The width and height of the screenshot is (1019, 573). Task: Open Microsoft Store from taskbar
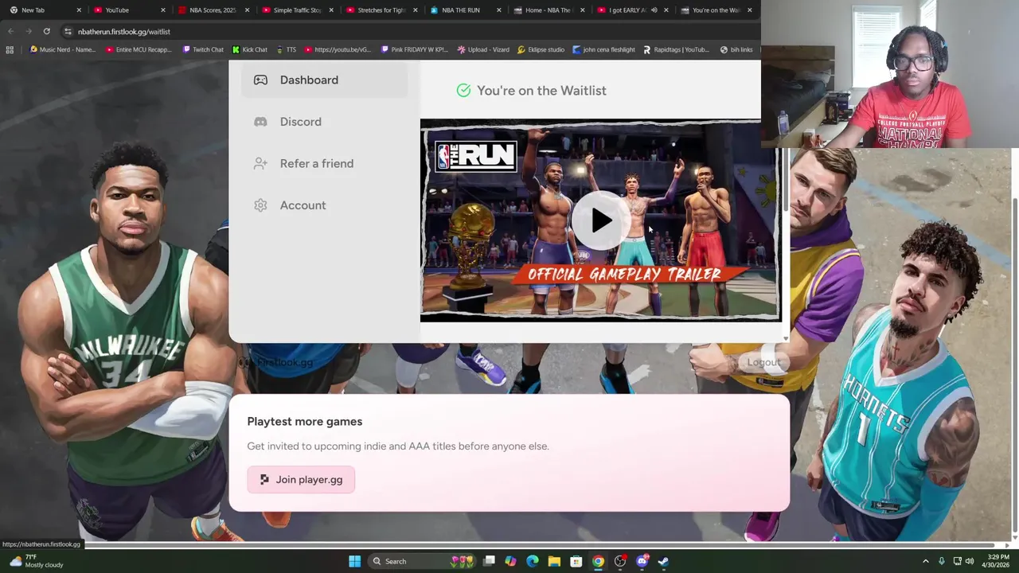point(576,561)
